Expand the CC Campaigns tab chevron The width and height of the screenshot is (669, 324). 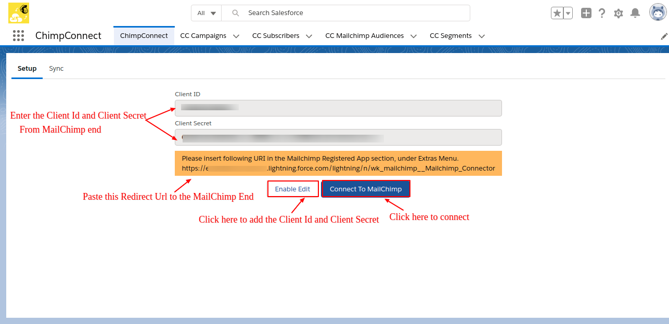[236, 36]
